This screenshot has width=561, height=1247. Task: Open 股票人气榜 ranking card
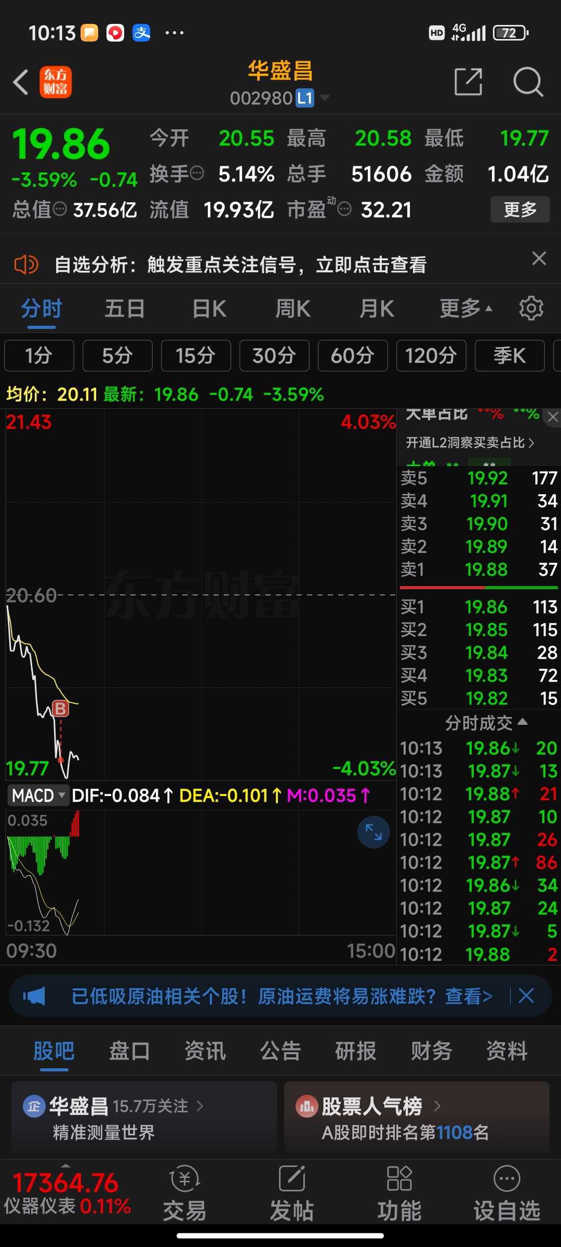(417, 1117)
